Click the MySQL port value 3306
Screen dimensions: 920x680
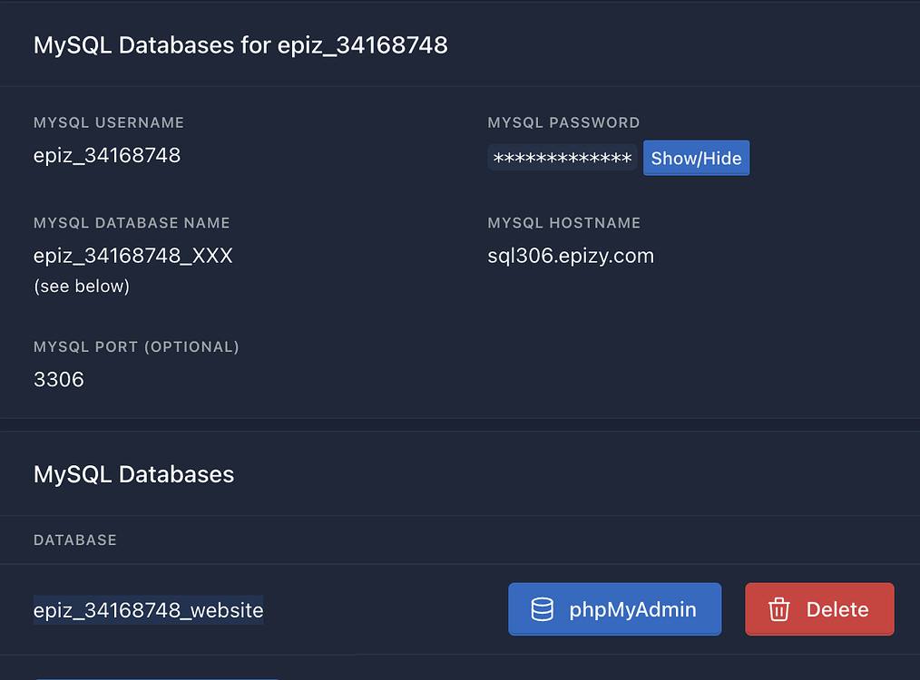click(58, 379)
